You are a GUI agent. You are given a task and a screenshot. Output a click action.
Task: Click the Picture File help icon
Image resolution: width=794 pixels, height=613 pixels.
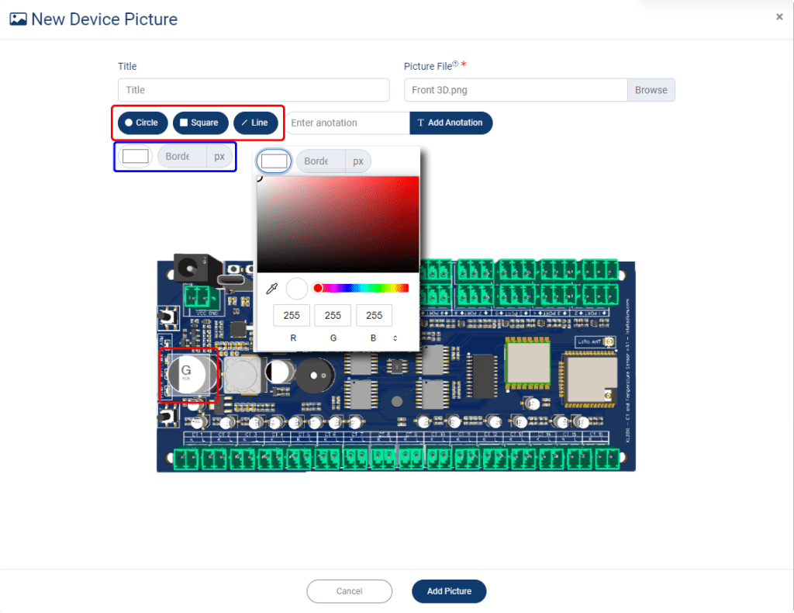point(455,65)
